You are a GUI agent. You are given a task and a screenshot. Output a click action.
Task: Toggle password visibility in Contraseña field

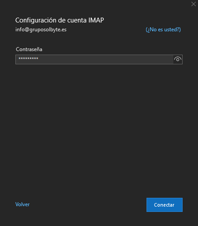tap(178, 59)
